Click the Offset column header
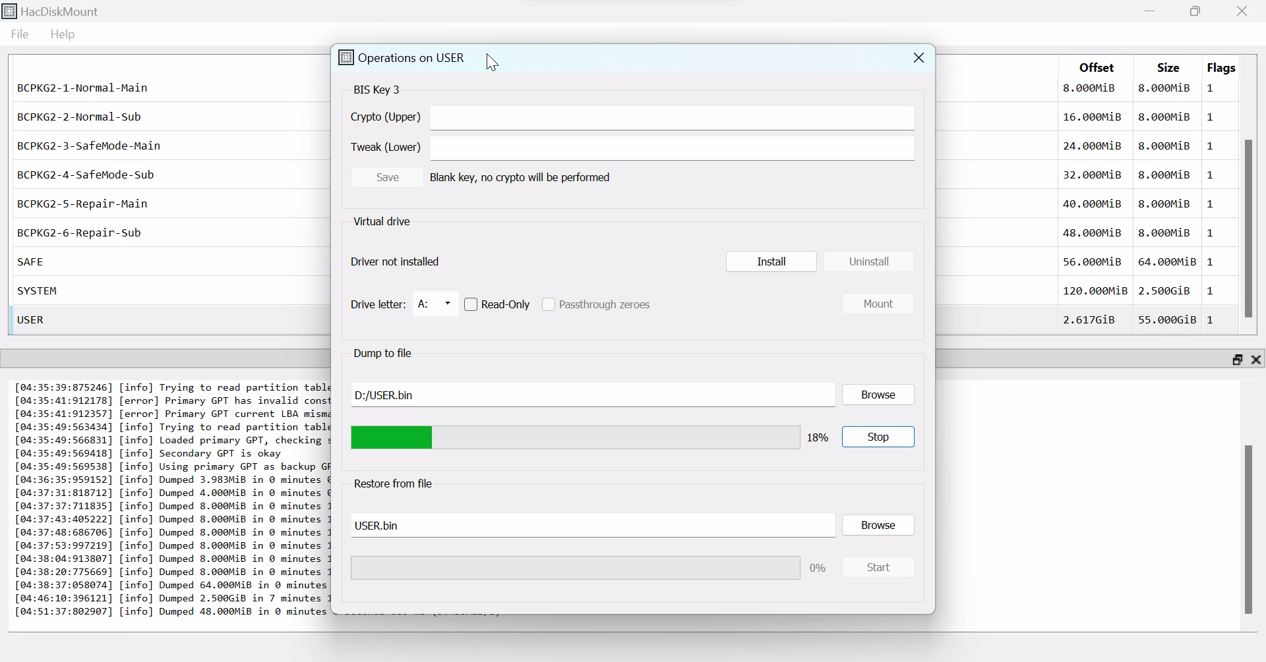Image resolution: width=1266 pixels, height=662 pixels. coord(1096,67)
